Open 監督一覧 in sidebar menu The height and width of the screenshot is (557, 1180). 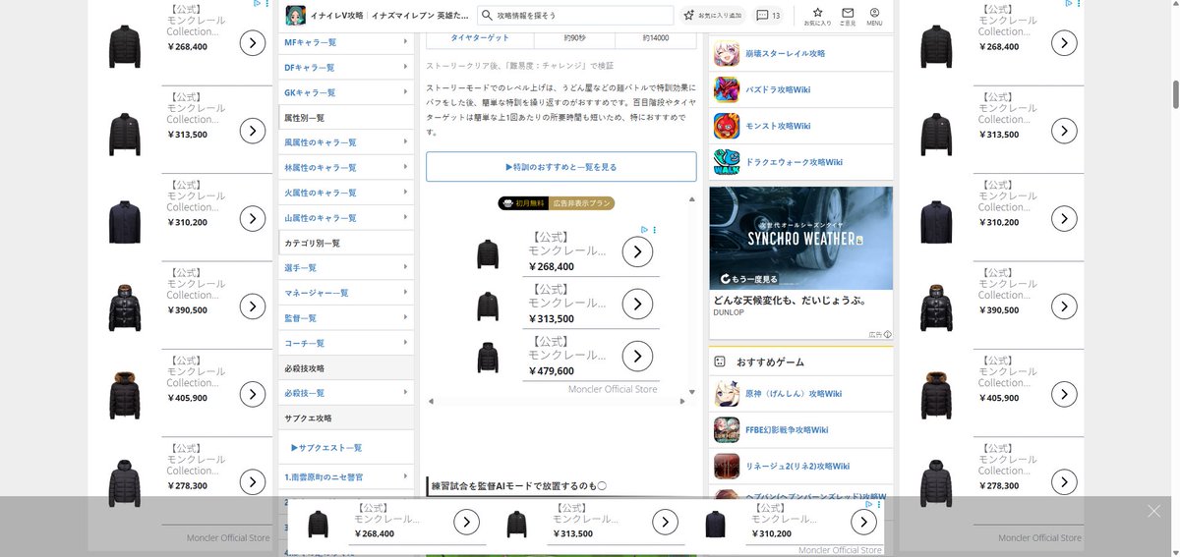[x=344, y=318]
